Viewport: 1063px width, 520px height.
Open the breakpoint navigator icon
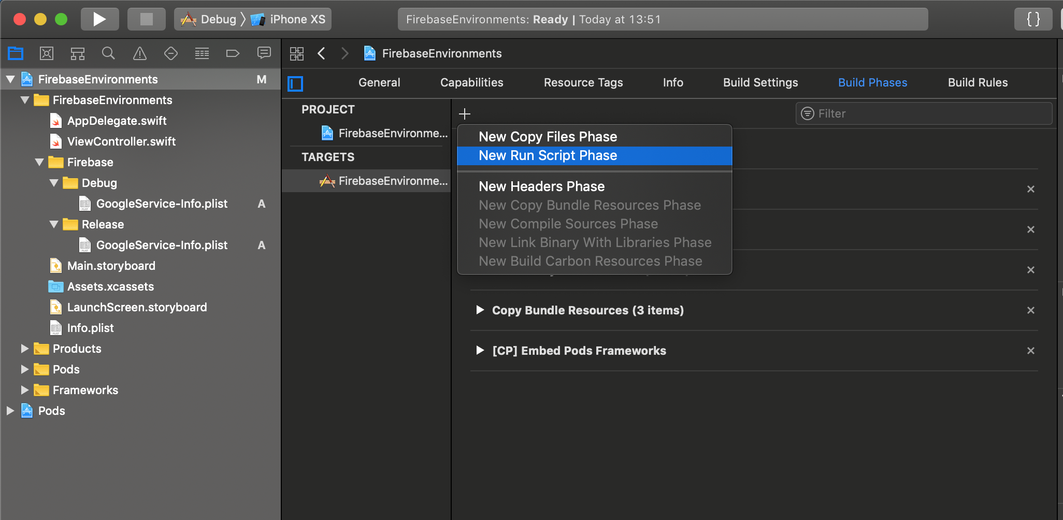233,53
